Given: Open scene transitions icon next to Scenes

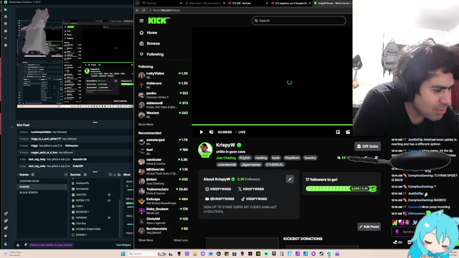Looking at the screenshot, I should click(x=66, y=175).
